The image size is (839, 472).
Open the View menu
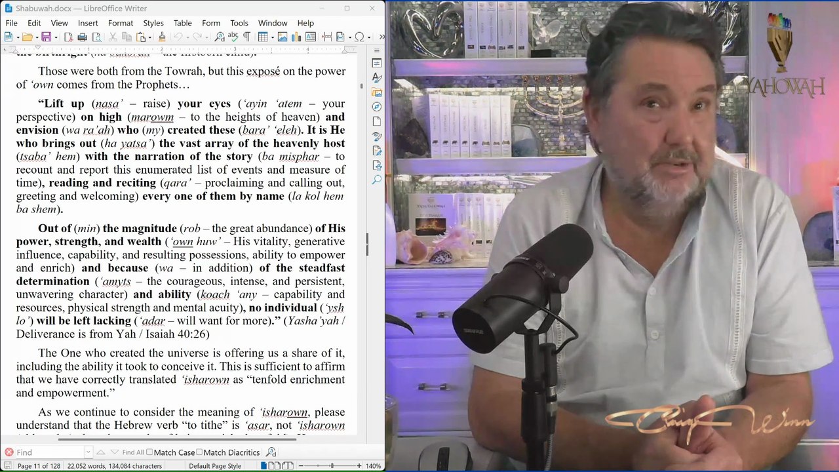click(x=59, y=23)
